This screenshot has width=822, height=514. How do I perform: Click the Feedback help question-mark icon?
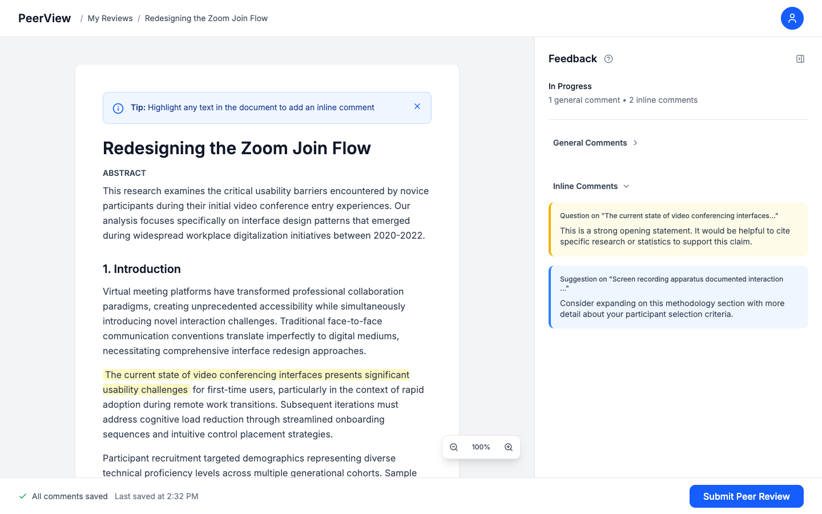[609, 59]
